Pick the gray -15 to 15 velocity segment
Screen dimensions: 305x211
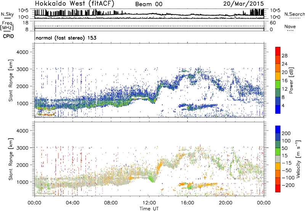click(x=278, y=159)
